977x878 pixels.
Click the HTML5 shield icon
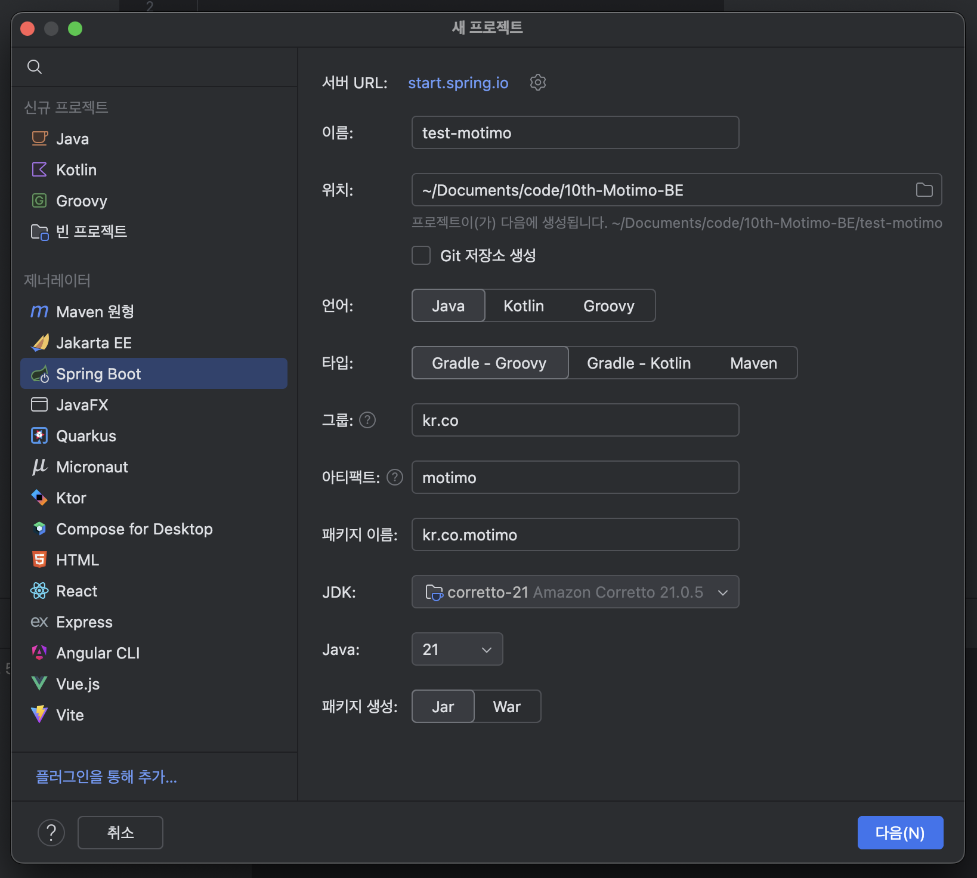[39, 559]
